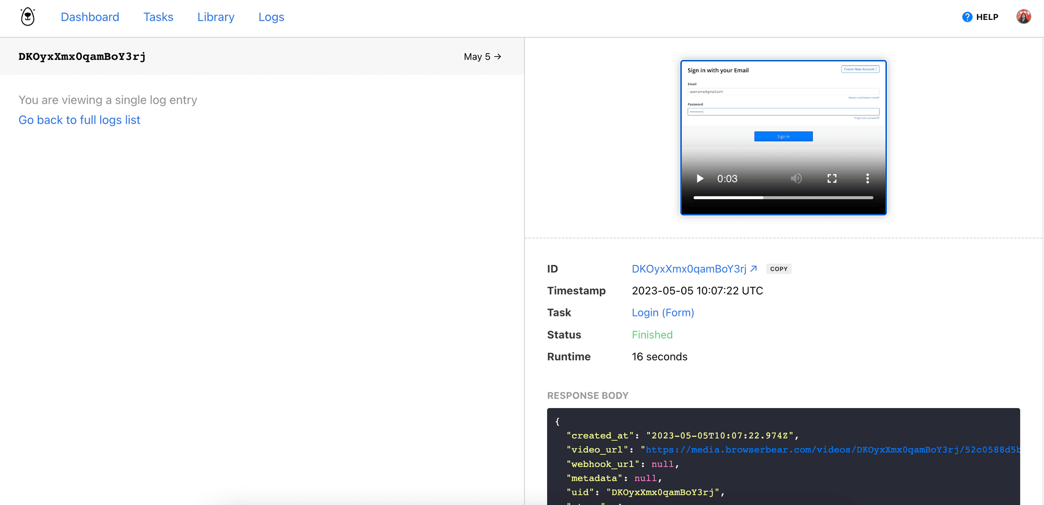Screen dimensions: 1044x505
Task: Click the DKOyxXmx0qamBoY3rj ID link
Action: coord(689,268)
